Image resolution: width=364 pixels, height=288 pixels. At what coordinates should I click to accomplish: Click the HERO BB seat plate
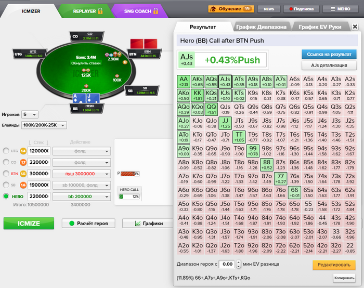point(87,108)
